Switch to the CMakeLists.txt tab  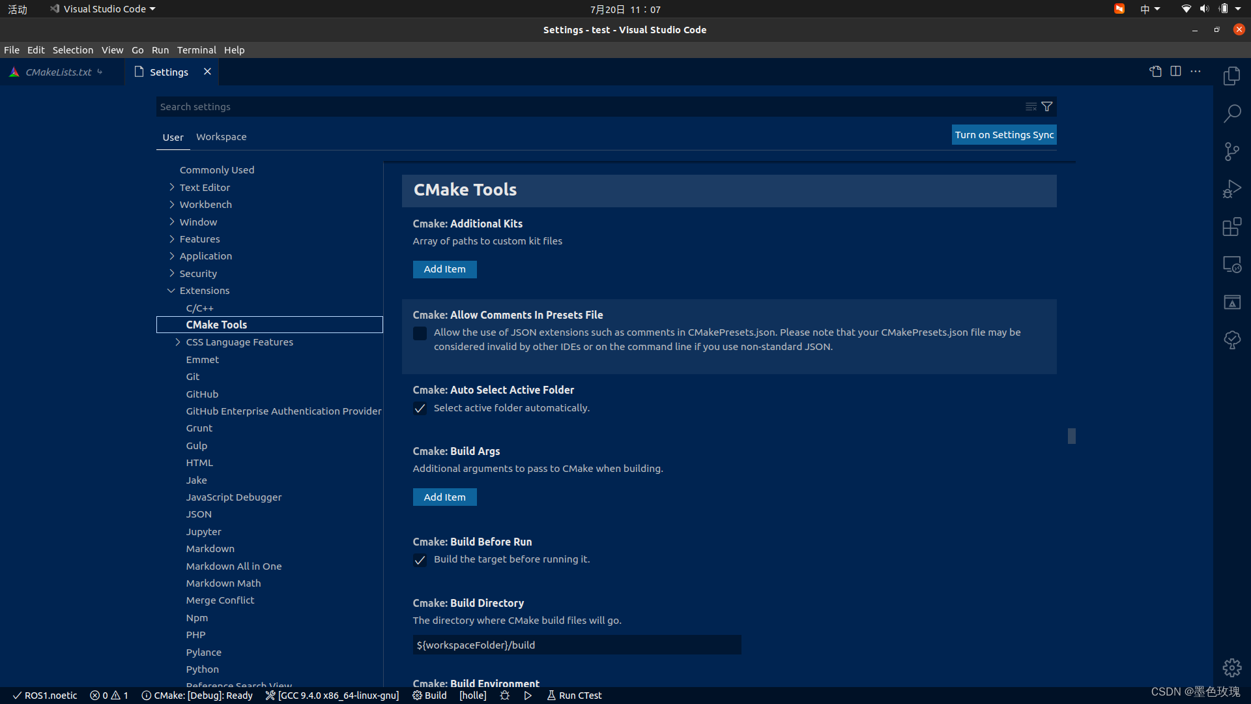59,72
